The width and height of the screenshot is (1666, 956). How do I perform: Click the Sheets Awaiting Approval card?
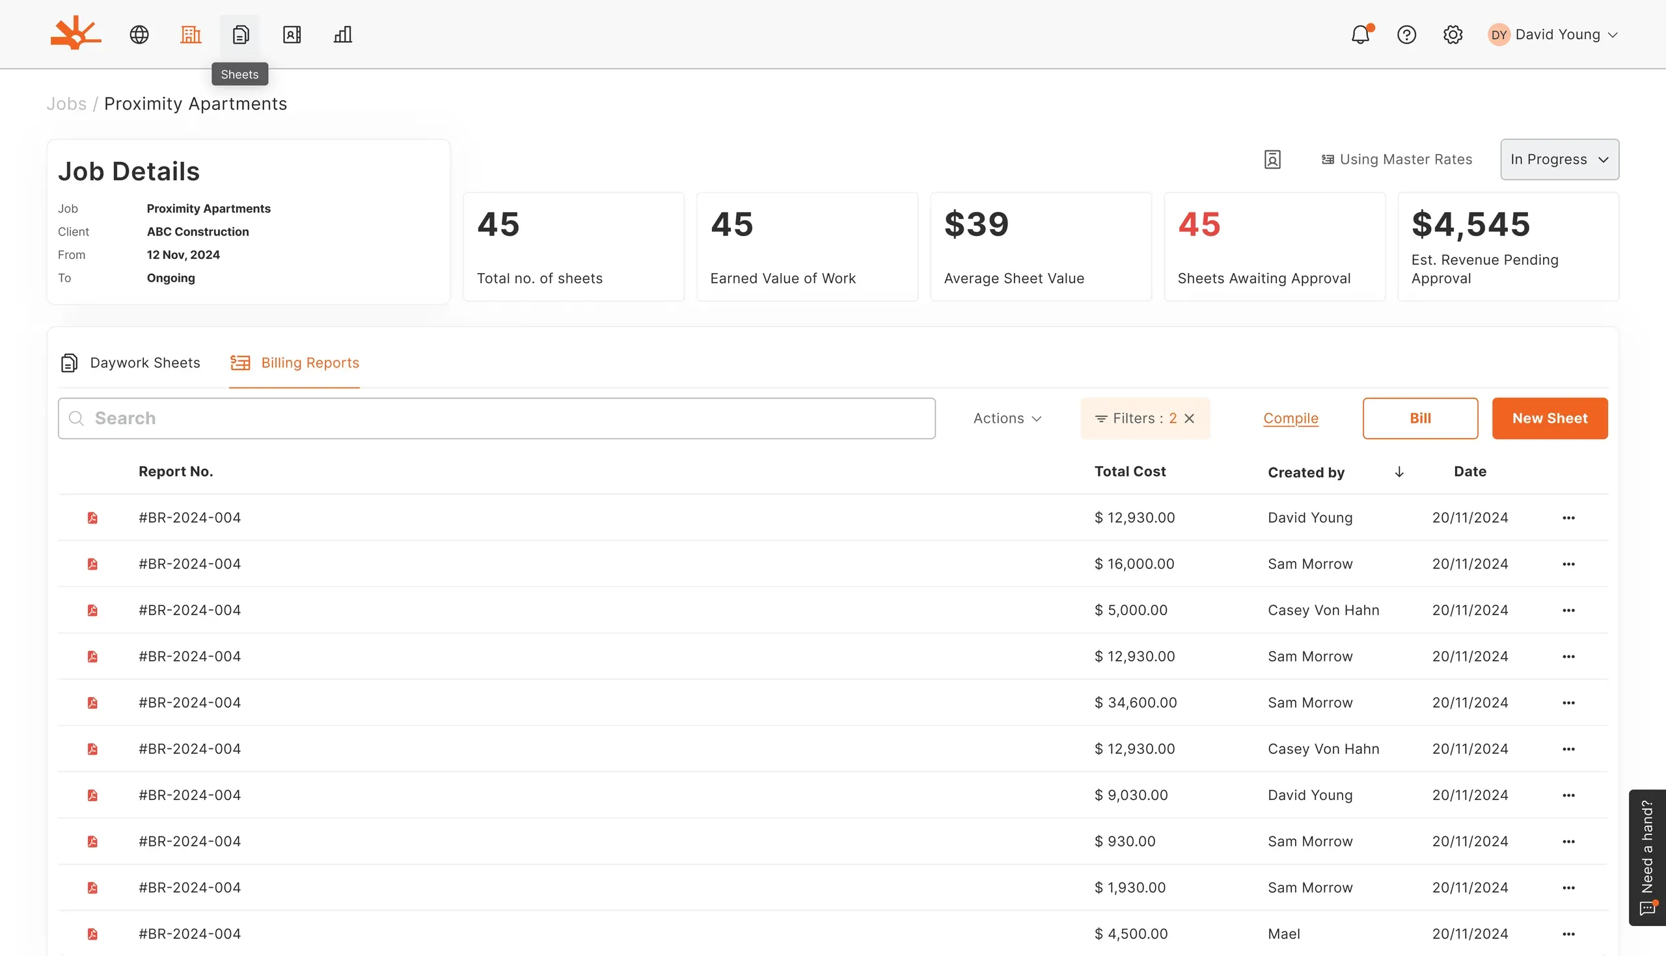point(1274,247)
